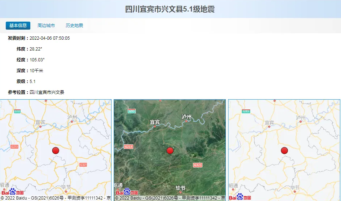The width and height of the screenshot is (341, 201).
Task: Click the depth value 10千米
Action: [36, 71]
